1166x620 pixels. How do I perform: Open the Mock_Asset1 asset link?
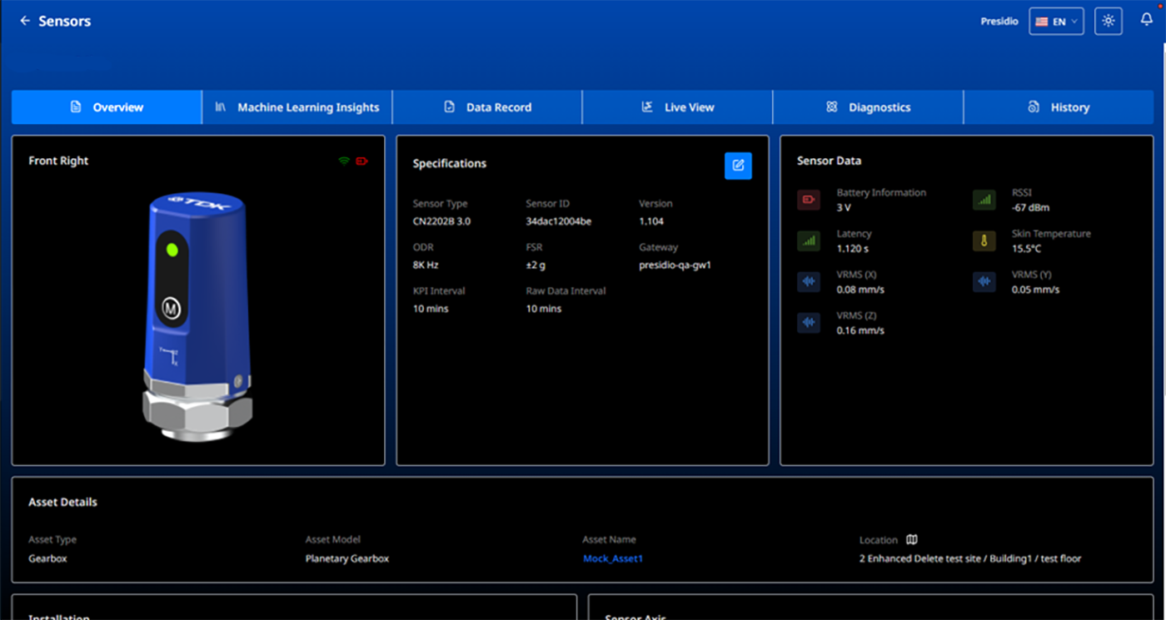point(613,558)
